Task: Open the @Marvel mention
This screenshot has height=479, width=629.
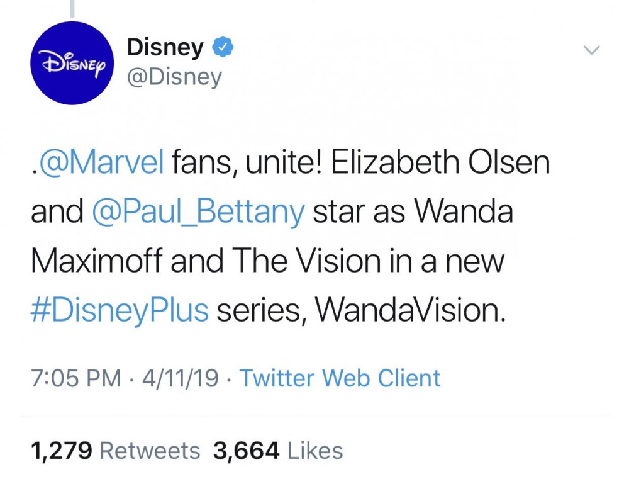Action: coord(101,163)
